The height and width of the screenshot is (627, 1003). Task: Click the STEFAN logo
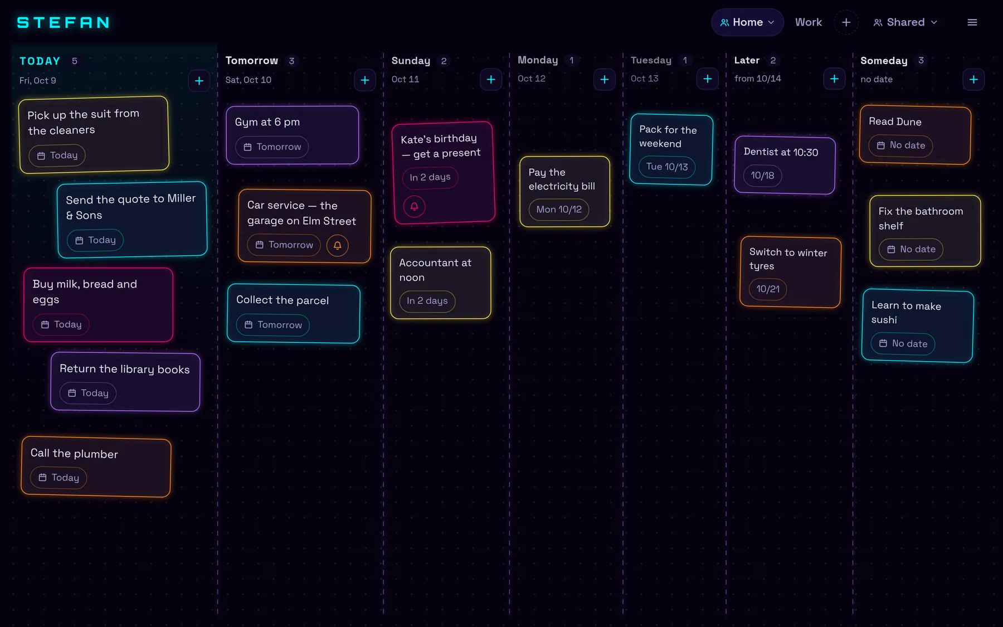63,22
